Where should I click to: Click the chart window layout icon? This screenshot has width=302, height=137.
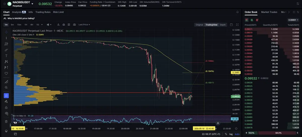[232, 25]
